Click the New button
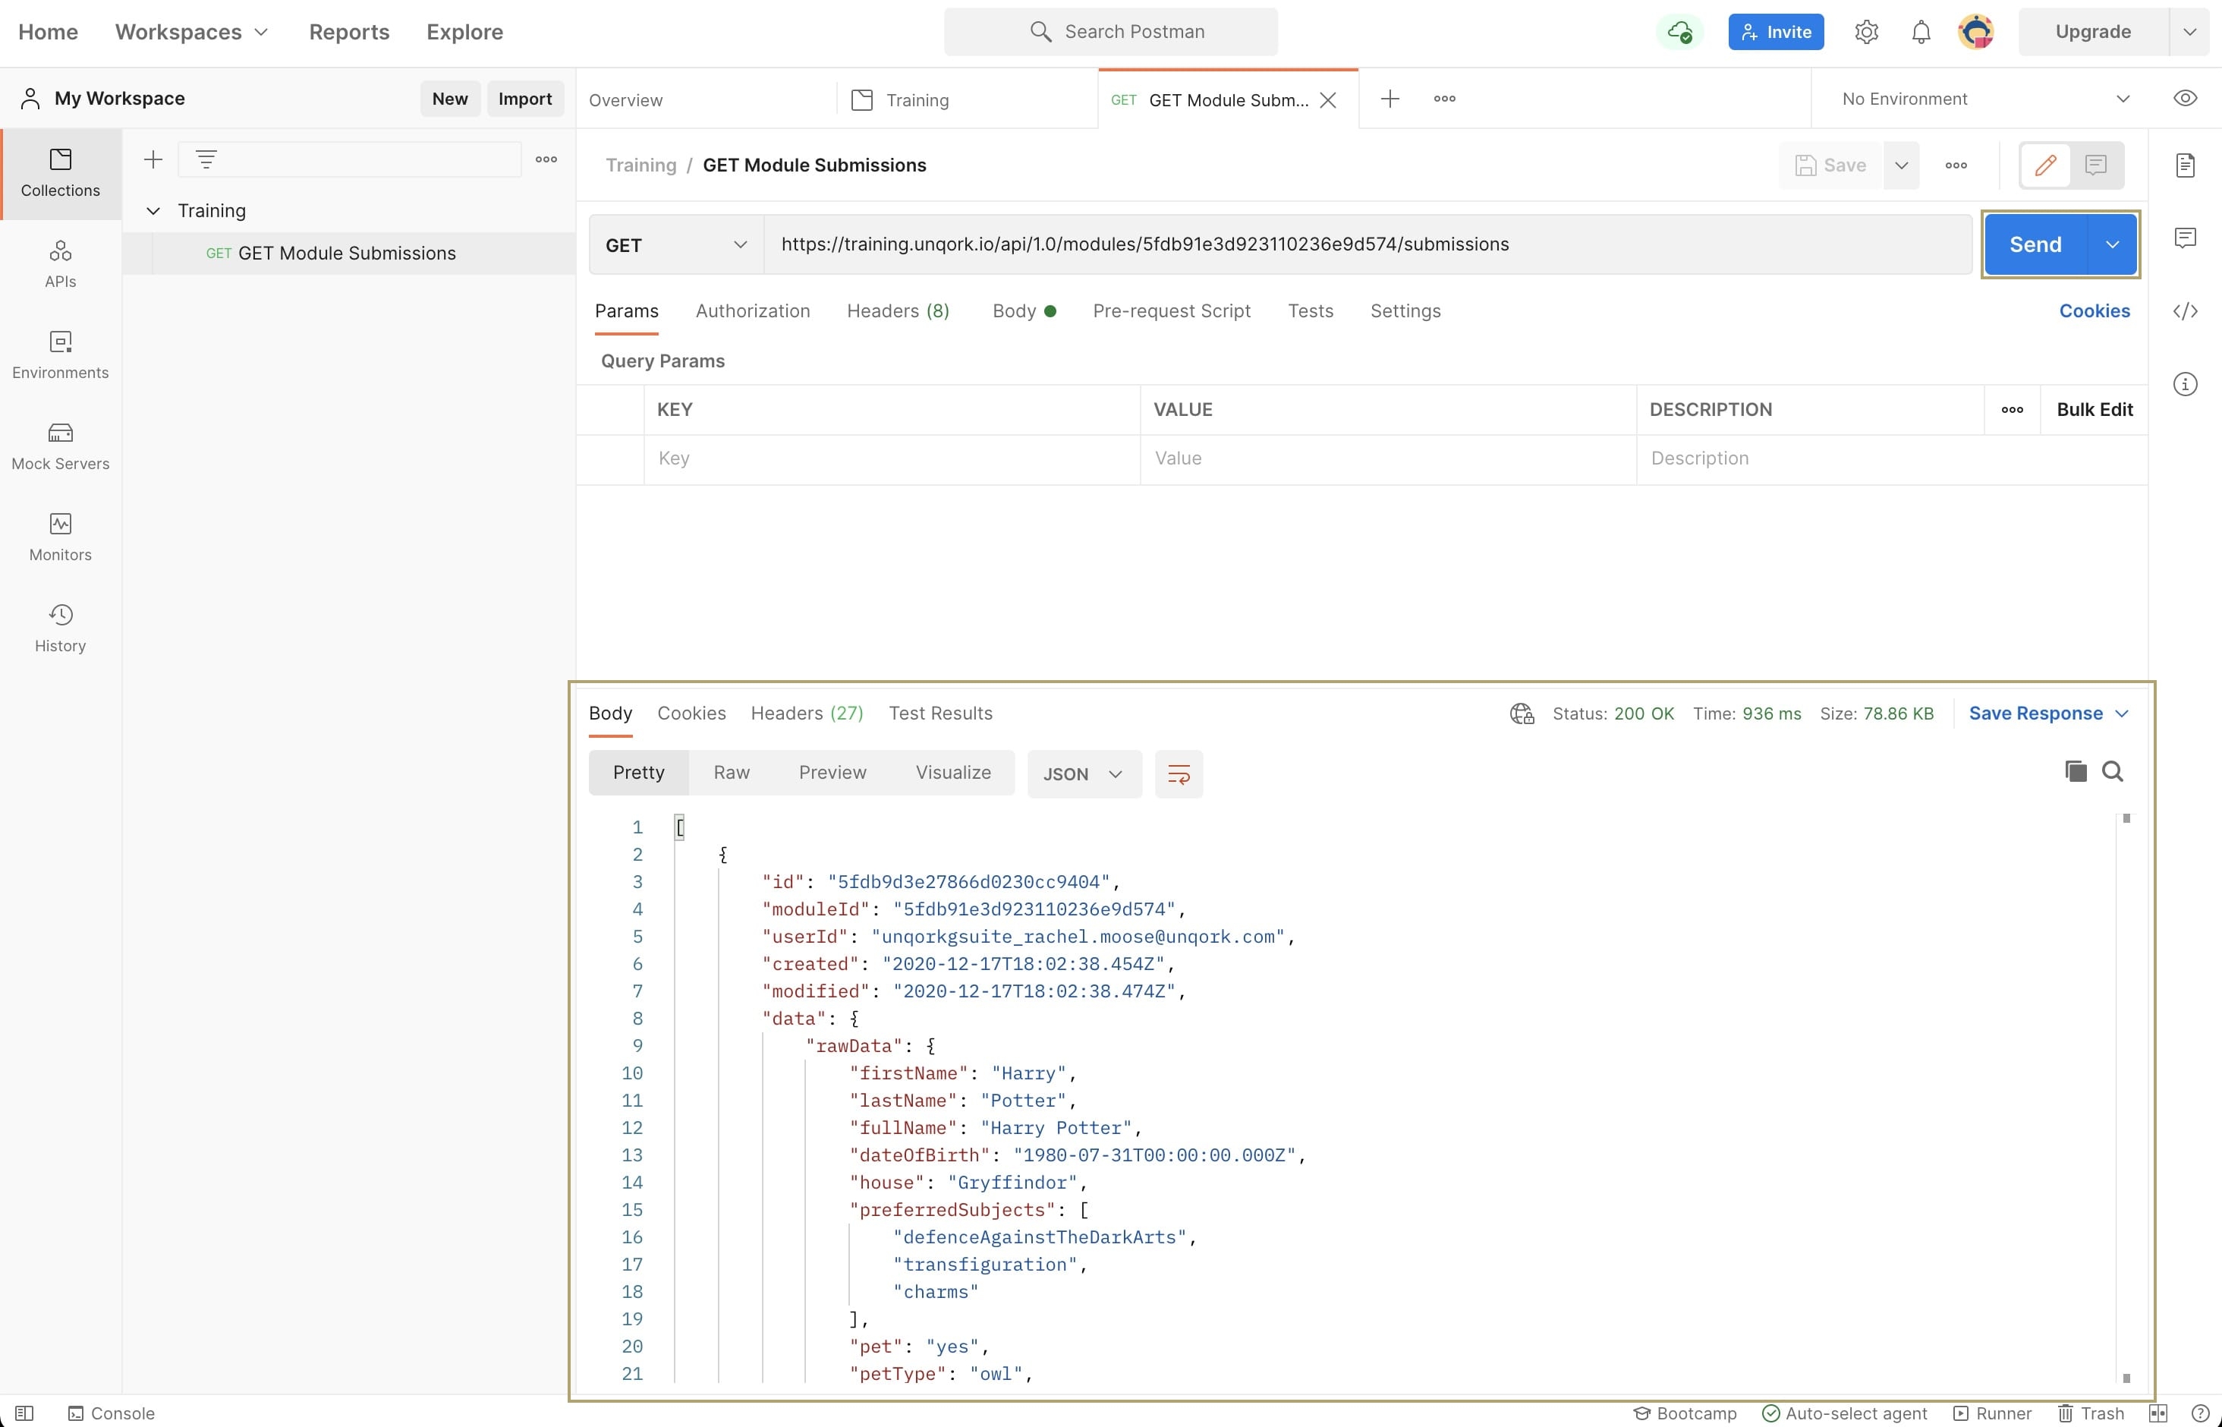Viewport: 2222px width, 1427px height. pyautogui.click(x=449, y=99)
